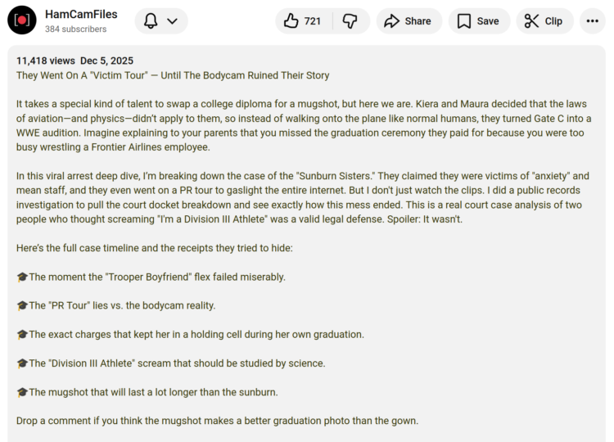Dislike the video with thumbs down
This screenshot has width=614, height=442.
click(x=350, y=20)
